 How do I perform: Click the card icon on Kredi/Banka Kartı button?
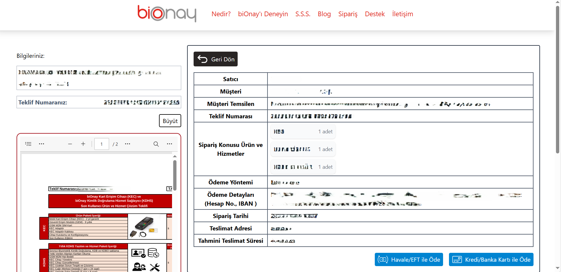pos(457,260)
